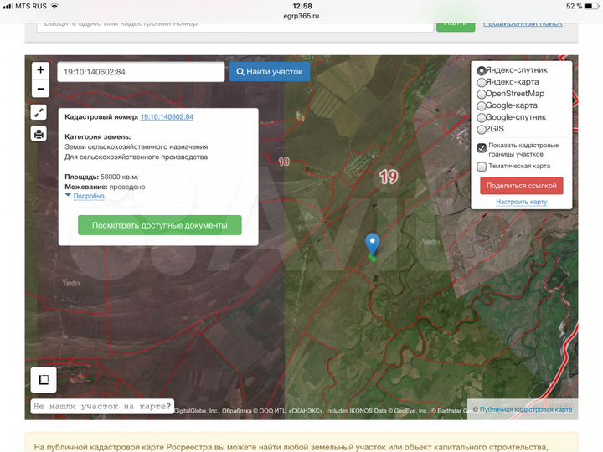Toggle fullscreen map view icon
The image size is (603, 452).
coord(39,112)
